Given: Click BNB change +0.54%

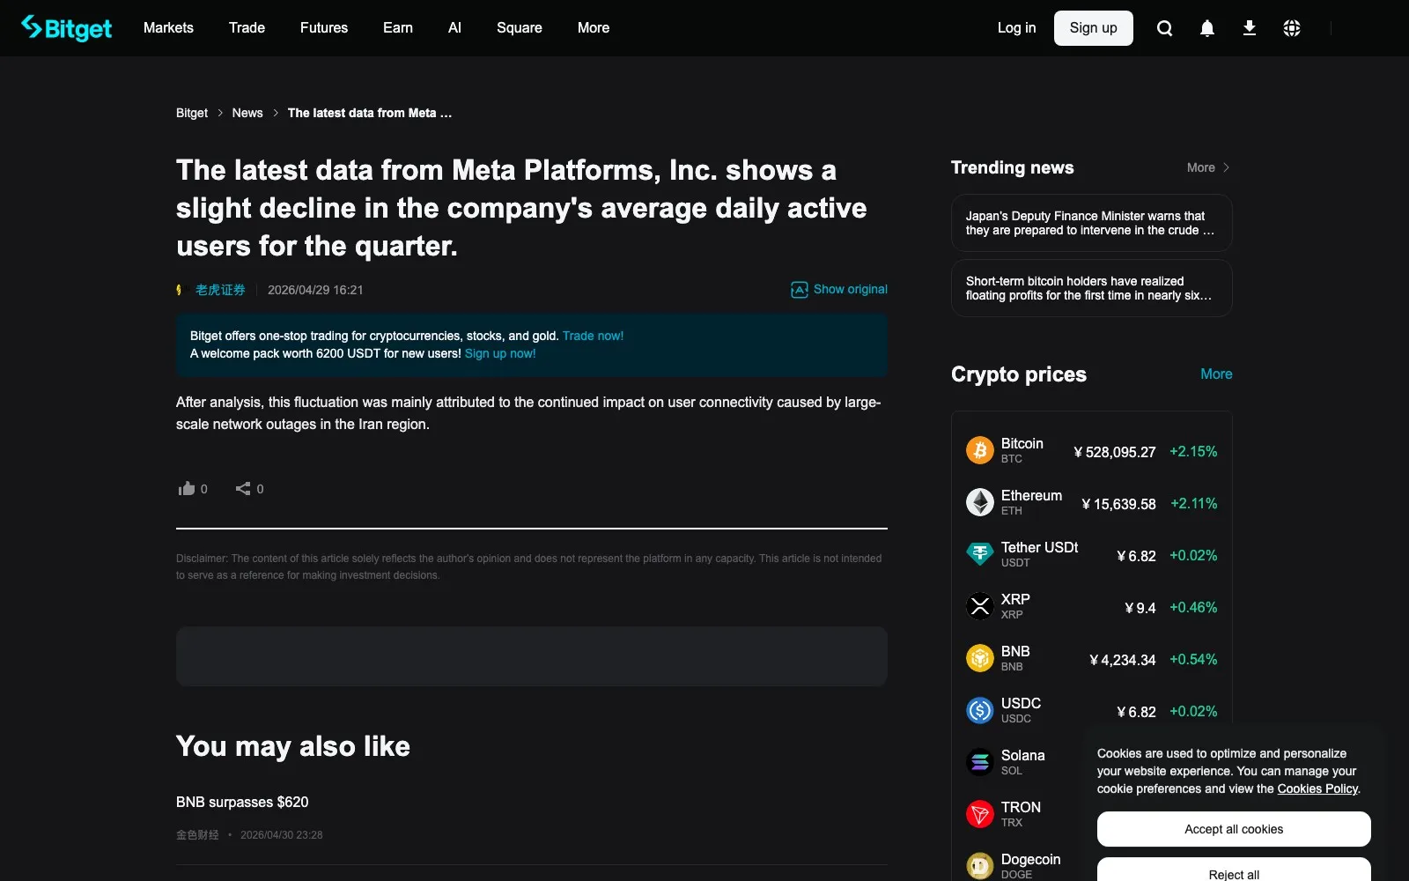Looking at the screenshot, I should [x=1193, y=659].
